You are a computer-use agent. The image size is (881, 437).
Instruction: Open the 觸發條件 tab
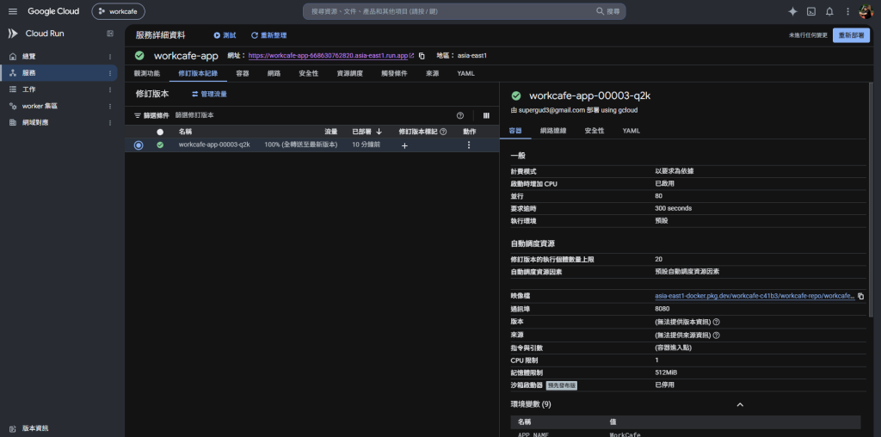coord(394,74)
